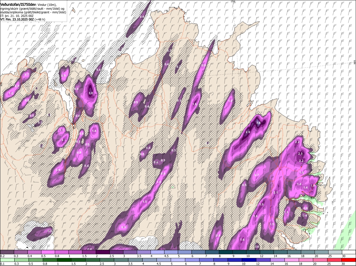This screenshot has height=266, width=356.
Task: Select the 1.1 value label on the map
Action: click(x=62, y=130)
